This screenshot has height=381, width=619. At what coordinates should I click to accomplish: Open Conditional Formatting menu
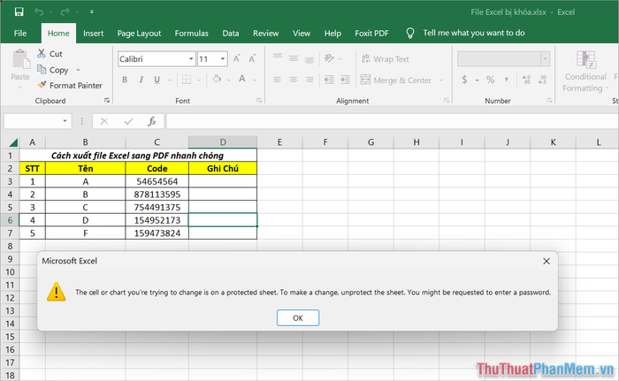coord(585,72)
